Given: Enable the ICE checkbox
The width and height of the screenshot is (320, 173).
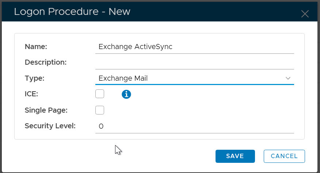Looking at the screenshot, I should (100, 94).
